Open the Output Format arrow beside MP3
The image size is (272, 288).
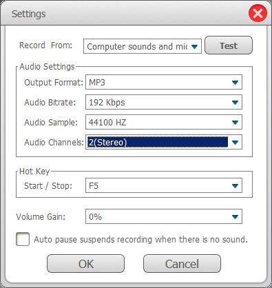point(235,83)
